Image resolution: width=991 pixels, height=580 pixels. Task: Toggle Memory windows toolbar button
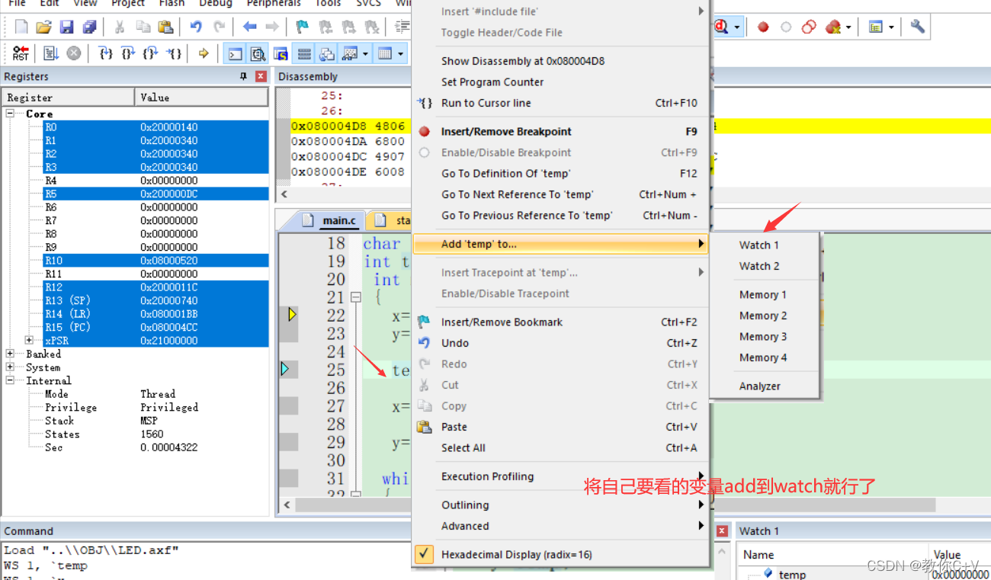[x=385, y=54]
